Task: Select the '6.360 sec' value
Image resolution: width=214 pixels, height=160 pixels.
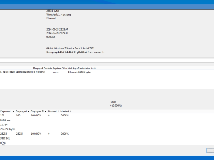Action: 5,120
